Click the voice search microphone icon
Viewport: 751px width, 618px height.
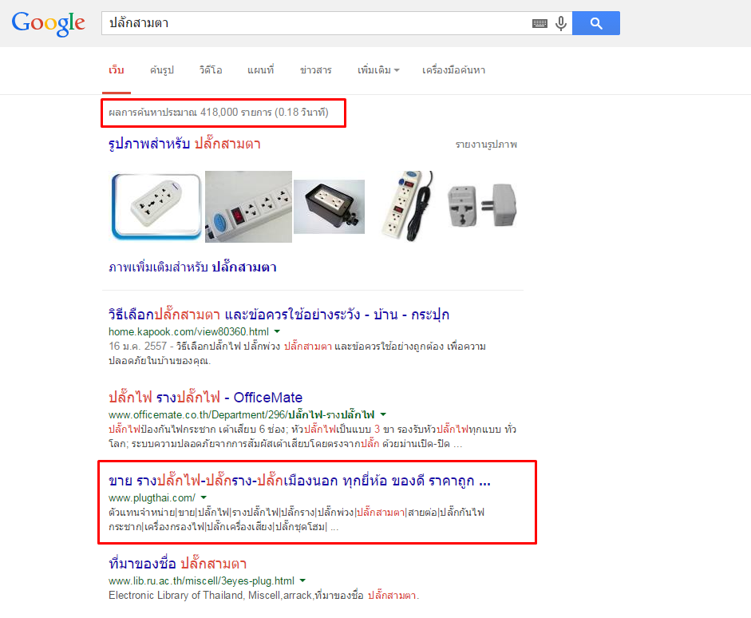(x=561, y=23)
